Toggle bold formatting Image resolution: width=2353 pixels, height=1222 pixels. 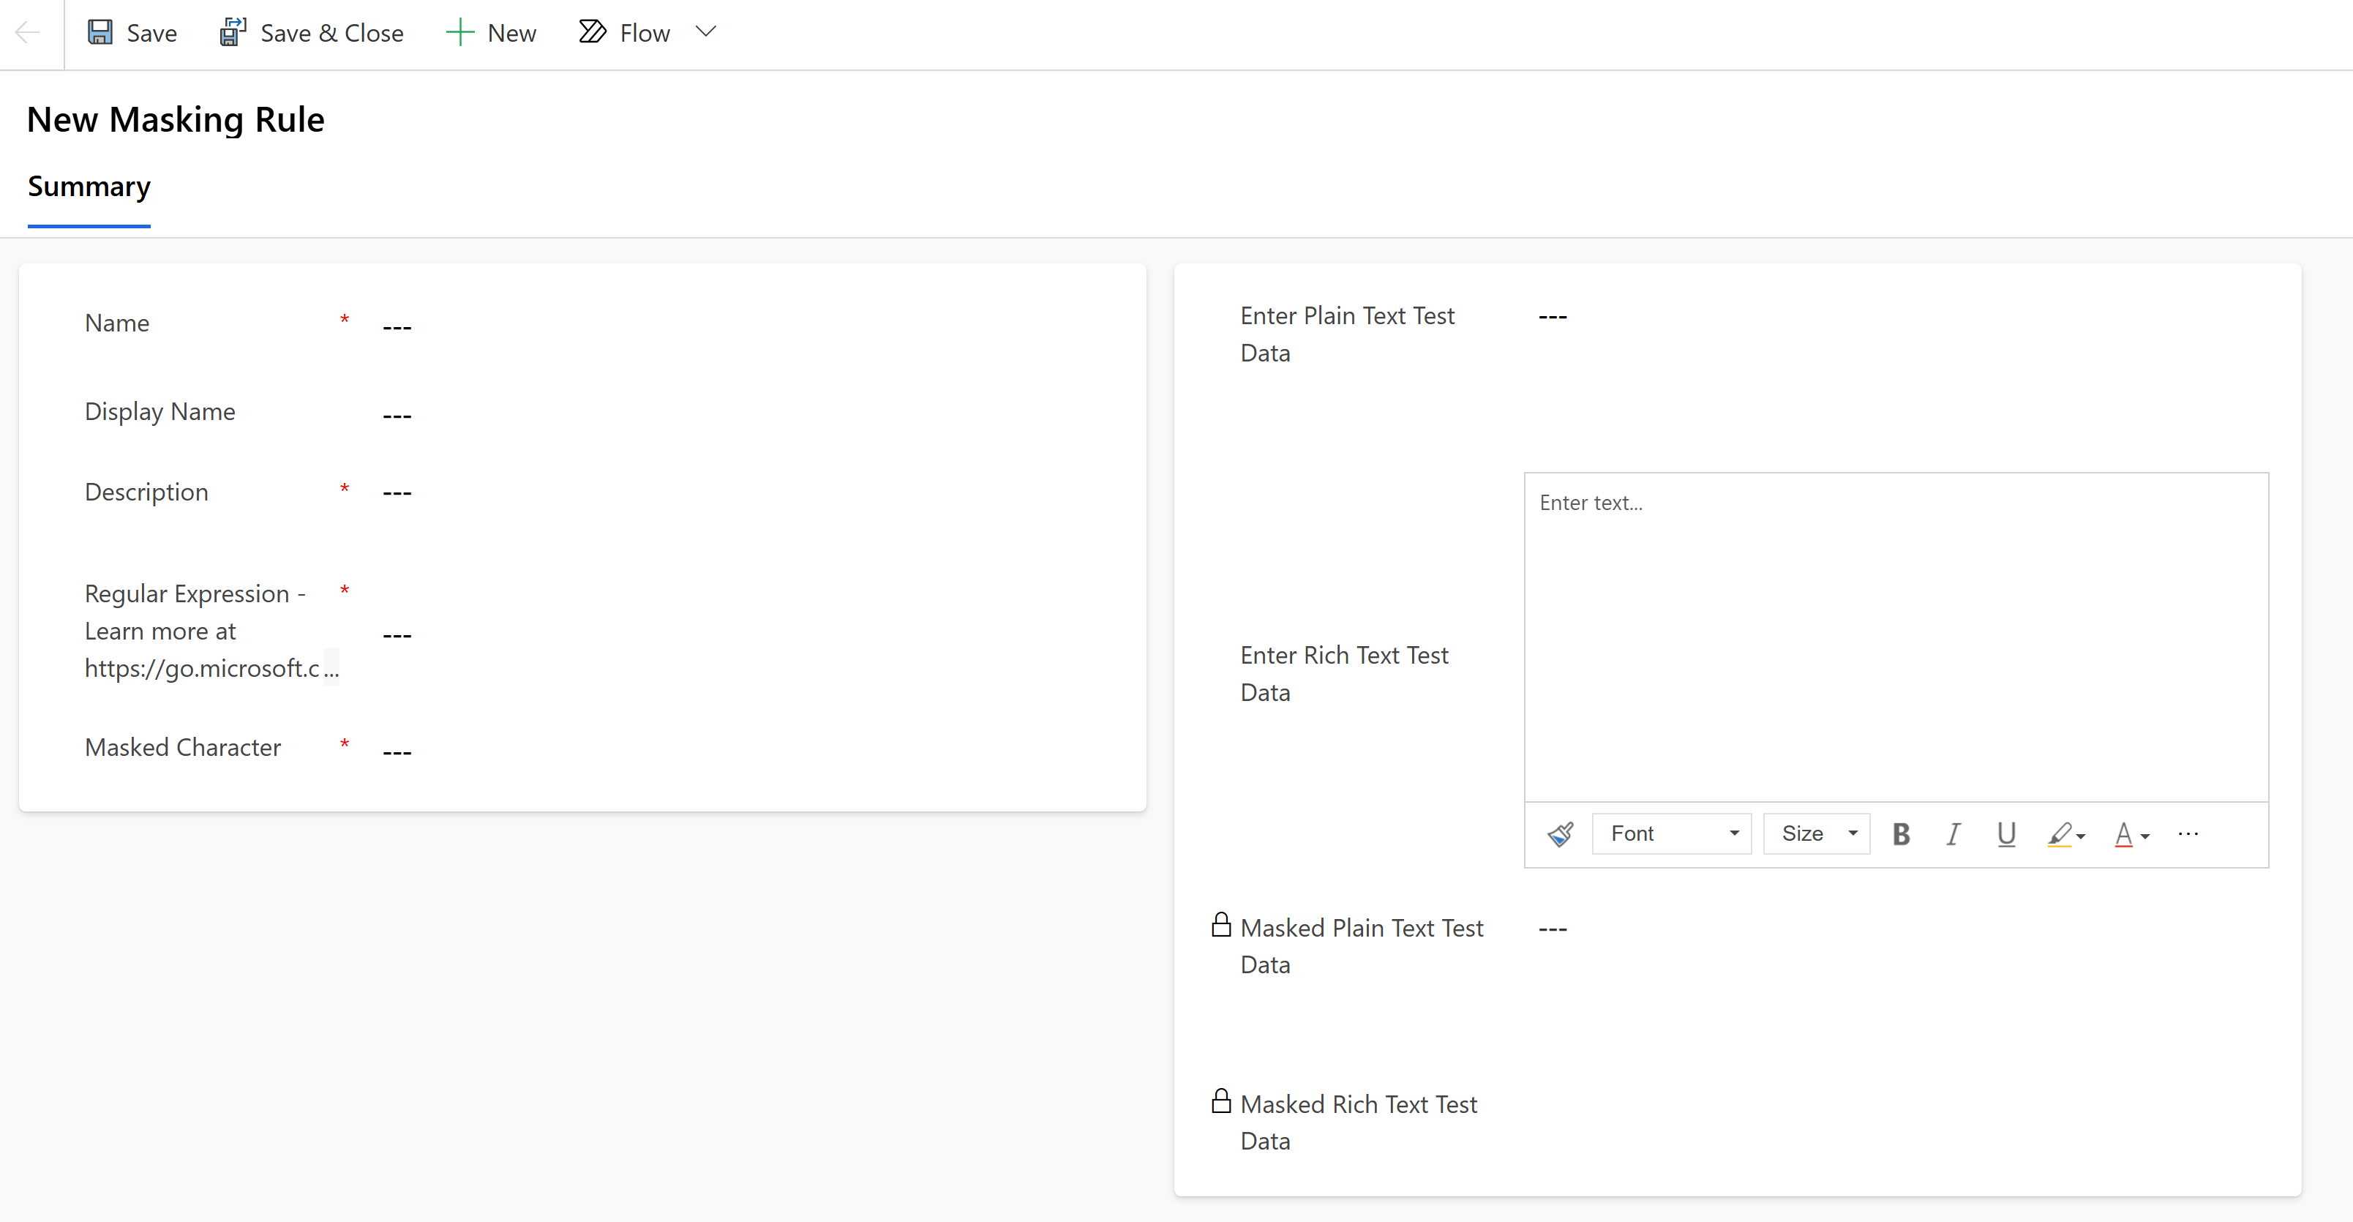(x=1901, y=834)
